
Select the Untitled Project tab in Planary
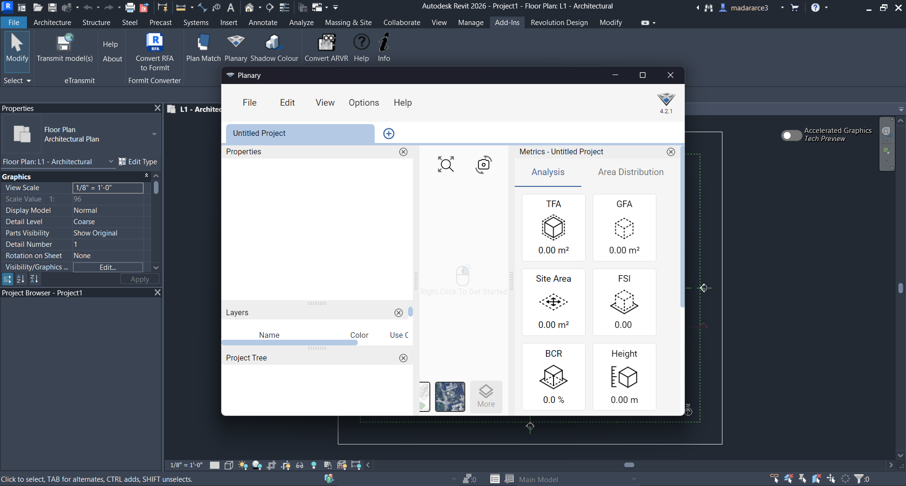[x=300, y=134]
